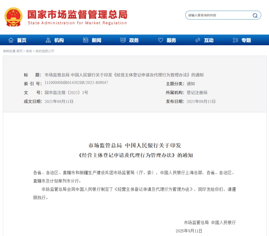The width and height of the screenshot is (269, 236).
Task: Click the 登记注册局 department value
Action: tap(197, 93)
